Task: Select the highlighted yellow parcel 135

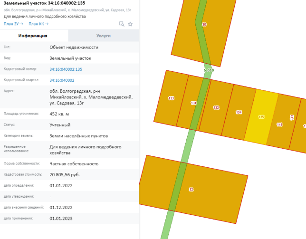Action: pyautogui.click(x=261, y=116)
